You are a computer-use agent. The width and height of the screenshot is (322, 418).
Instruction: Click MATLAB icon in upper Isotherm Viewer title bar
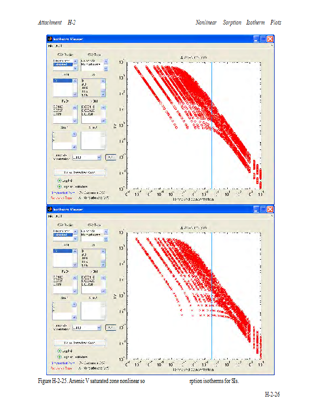(x=51, y=39)
